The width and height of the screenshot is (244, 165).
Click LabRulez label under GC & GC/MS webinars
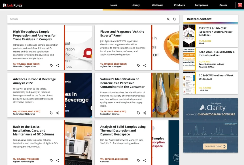203,90
